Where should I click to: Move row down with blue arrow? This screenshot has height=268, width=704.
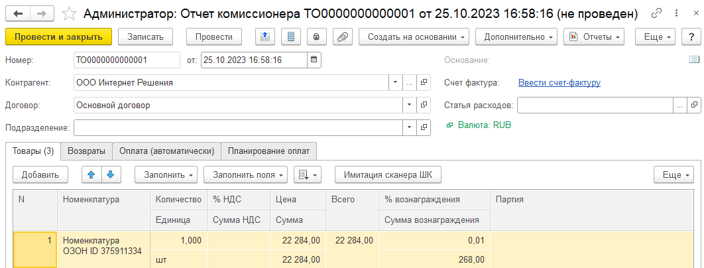(x=110, y=174)
